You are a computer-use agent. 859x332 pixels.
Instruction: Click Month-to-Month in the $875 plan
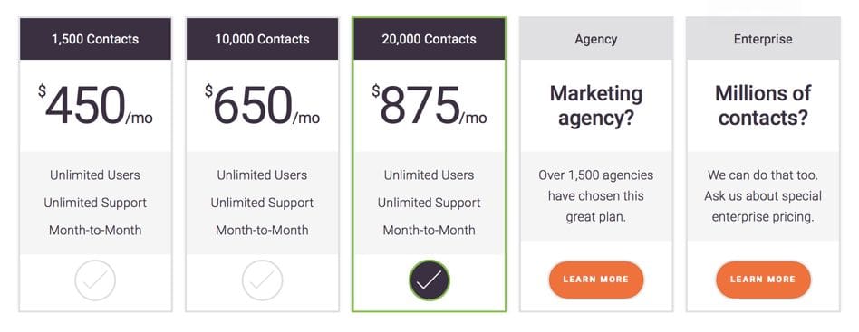pyautogui.click(x=429, y=230)
